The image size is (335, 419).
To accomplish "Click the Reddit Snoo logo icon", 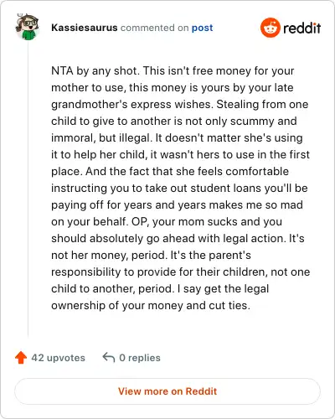I will [270, 28].
